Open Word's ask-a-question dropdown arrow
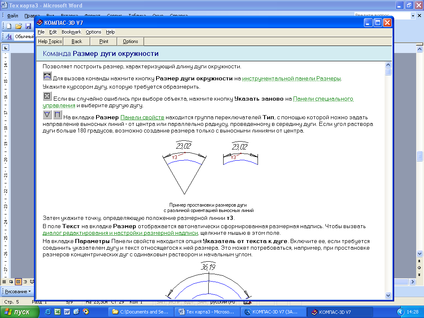The height and width of the screenshot is (318, 424). pos(413,16)
